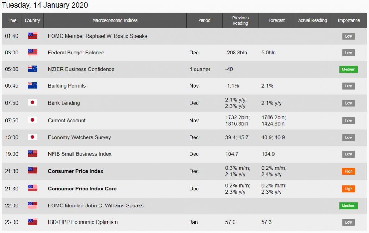Click green Medium badge for NZIER Business Confidence
The height and width of the screenshot is (233, 369).
348,69
